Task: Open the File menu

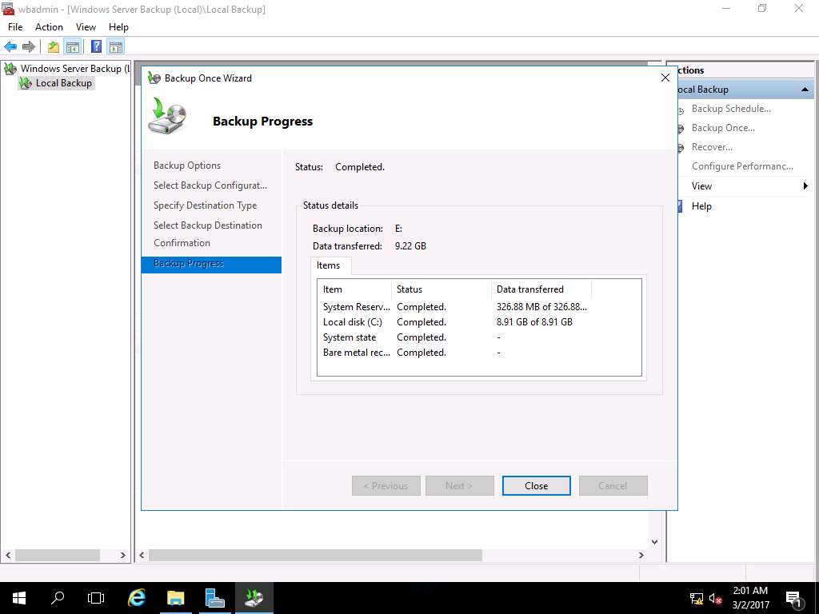Action: (x=15, y=27)
